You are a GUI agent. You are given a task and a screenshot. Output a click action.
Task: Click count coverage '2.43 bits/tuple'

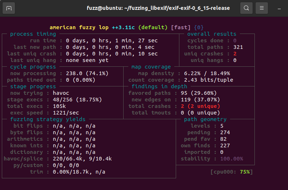coord(209,80)
